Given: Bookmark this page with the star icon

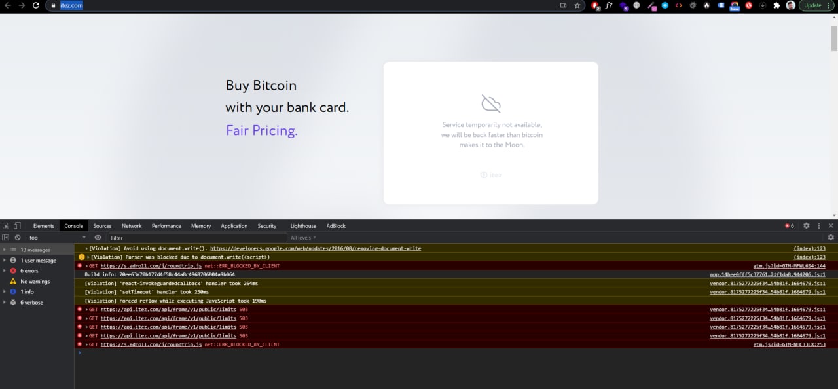Looking at the screenshot, I should (x=577, y=5).
